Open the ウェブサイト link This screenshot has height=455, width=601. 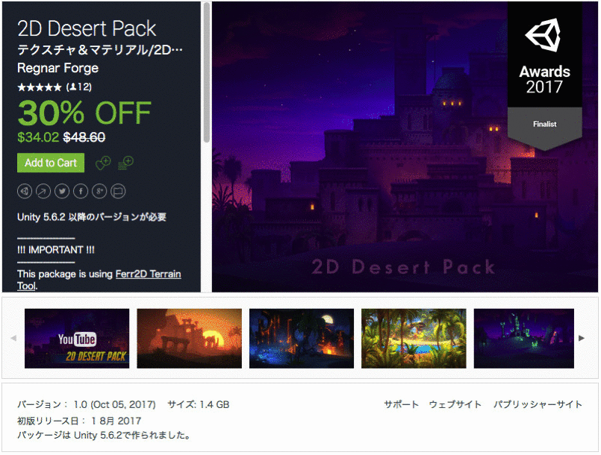coord(455,404)
